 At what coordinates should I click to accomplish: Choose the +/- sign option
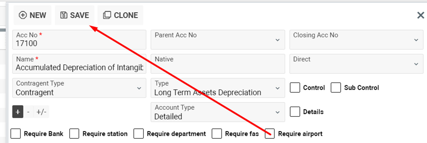click(41, 112)
